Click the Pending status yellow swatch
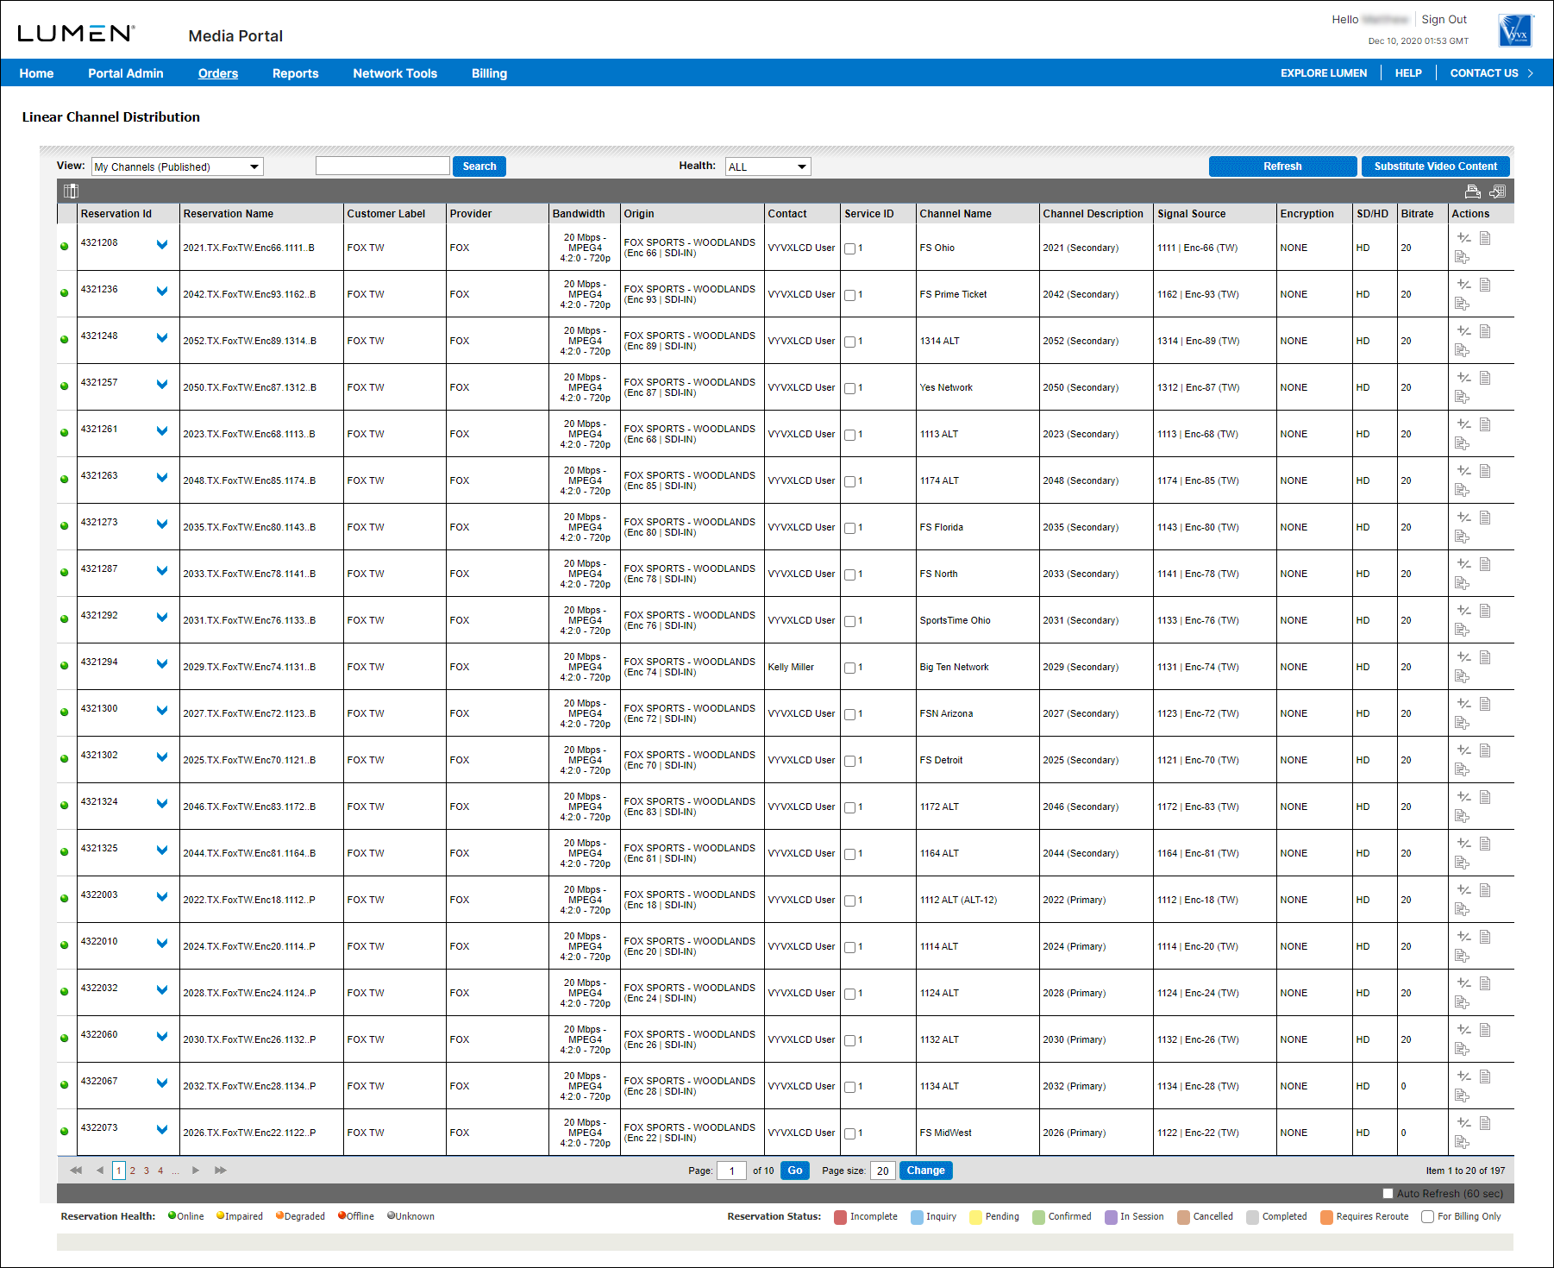This screenshot has width=1554, height=1268. tap(975, 1217)
